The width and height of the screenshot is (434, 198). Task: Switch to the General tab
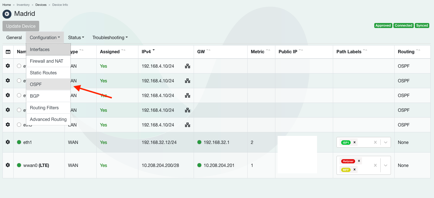[14, 37]
